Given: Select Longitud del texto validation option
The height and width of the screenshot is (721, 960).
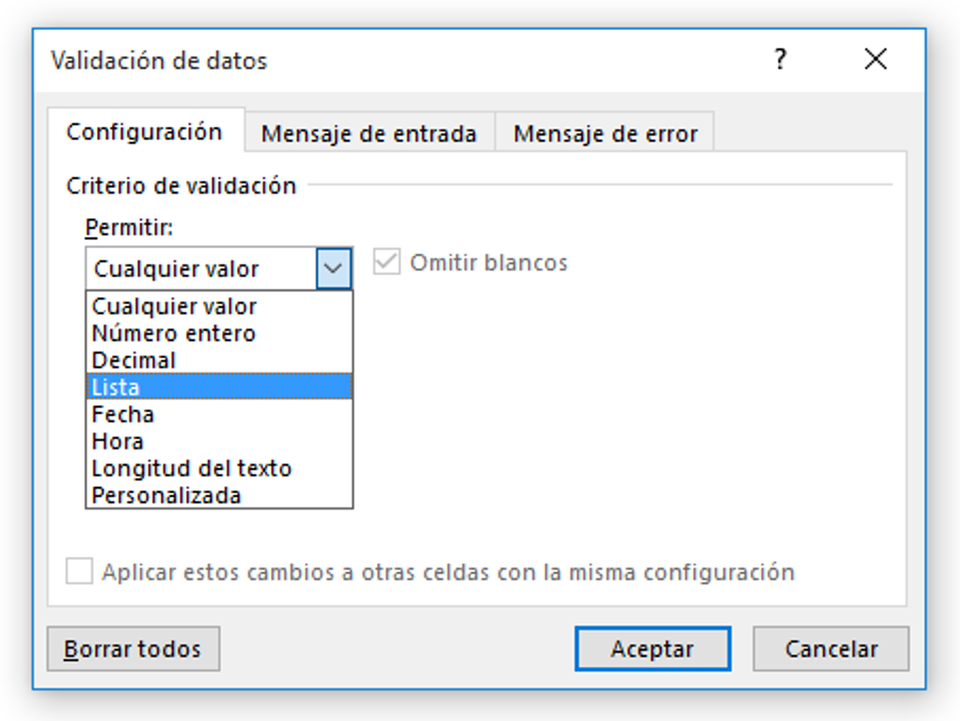Looking at the screenshot, I should [x=188, y=467].
